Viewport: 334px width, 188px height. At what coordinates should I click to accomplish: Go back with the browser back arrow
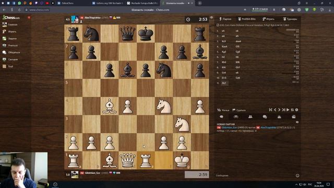4,10
